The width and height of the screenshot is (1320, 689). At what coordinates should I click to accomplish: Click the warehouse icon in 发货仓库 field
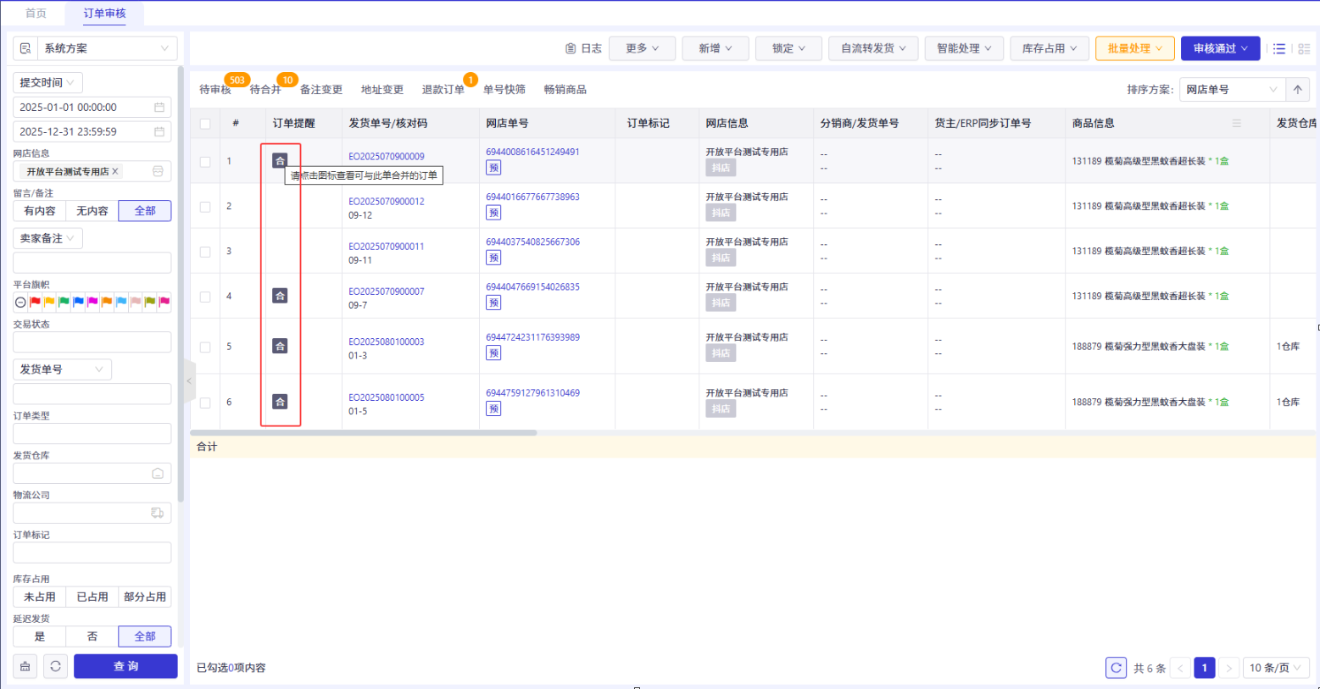click(158, 474)
